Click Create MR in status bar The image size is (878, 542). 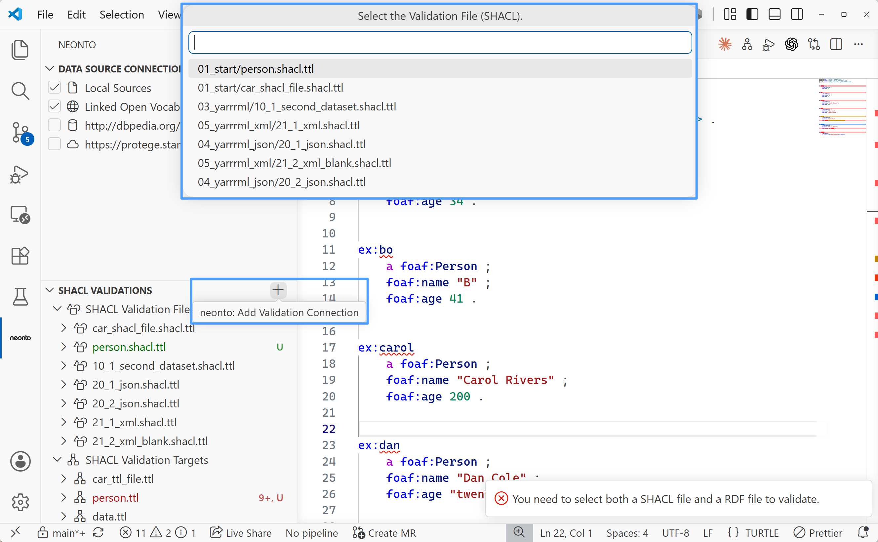(x=384, y=533)
